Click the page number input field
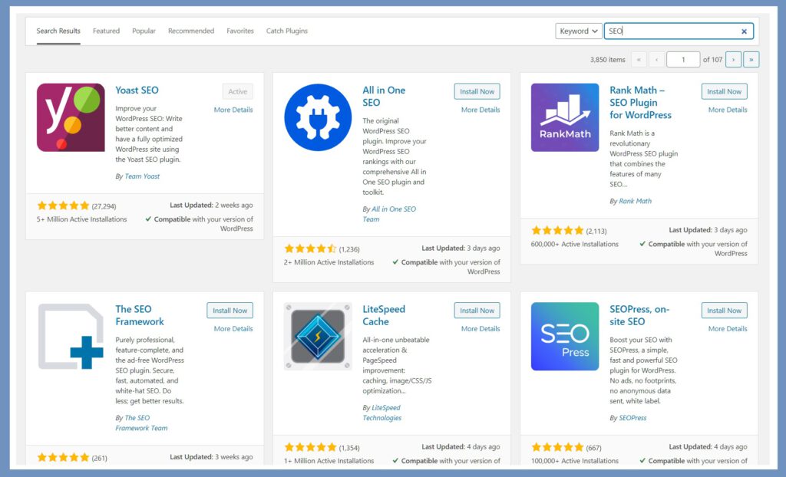Image resolution: width=786 pixels, height=477 pixels. (x=683, y=59)
